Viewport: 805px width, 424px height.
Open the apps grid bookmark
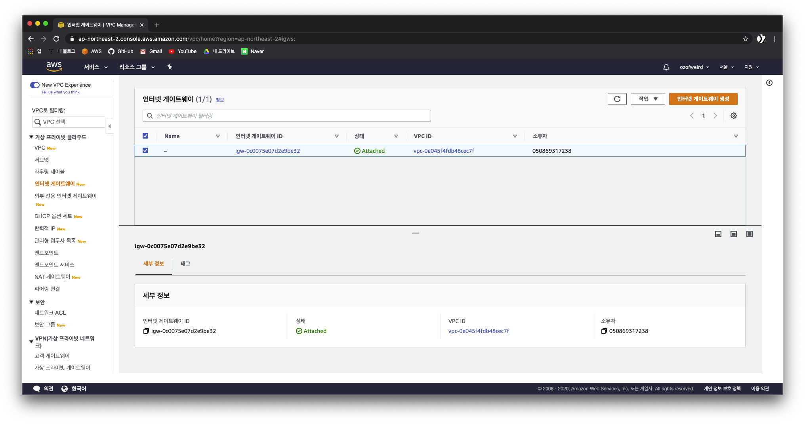[x=34, y=51]
